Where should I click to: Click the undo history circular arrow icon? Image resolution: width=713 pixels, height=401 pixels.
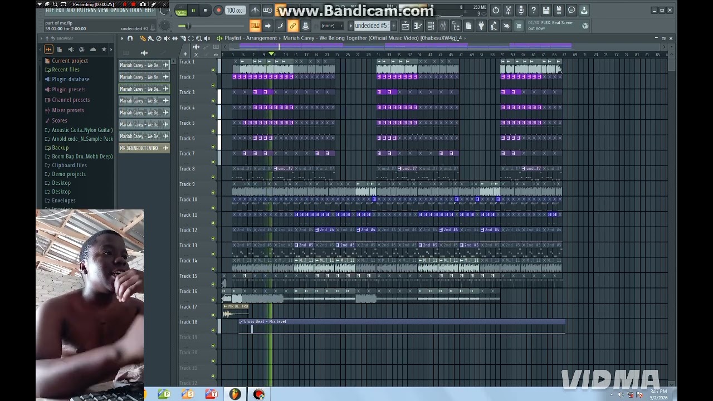click(495, 10)
